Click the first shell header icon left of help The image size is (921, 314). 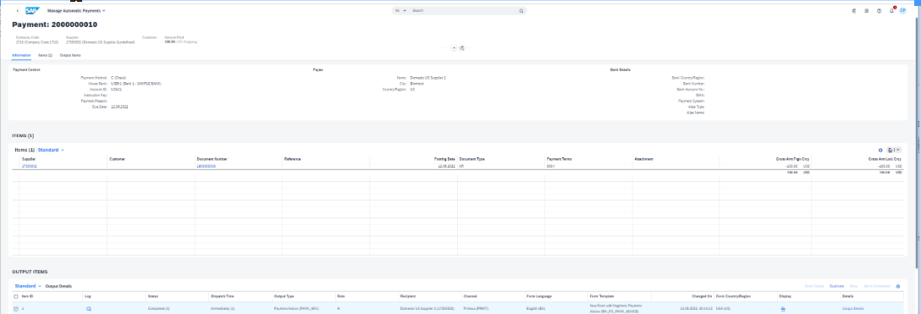(853, 10)
